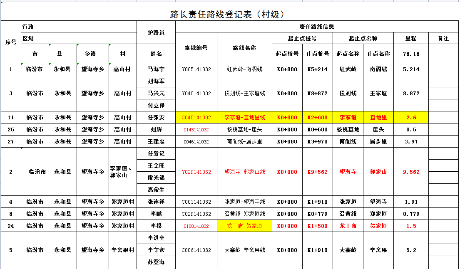Image resolution: width=460 pixels, height=269 pixels.
Task: Click route code cell Y005141032
Action: 196,69
